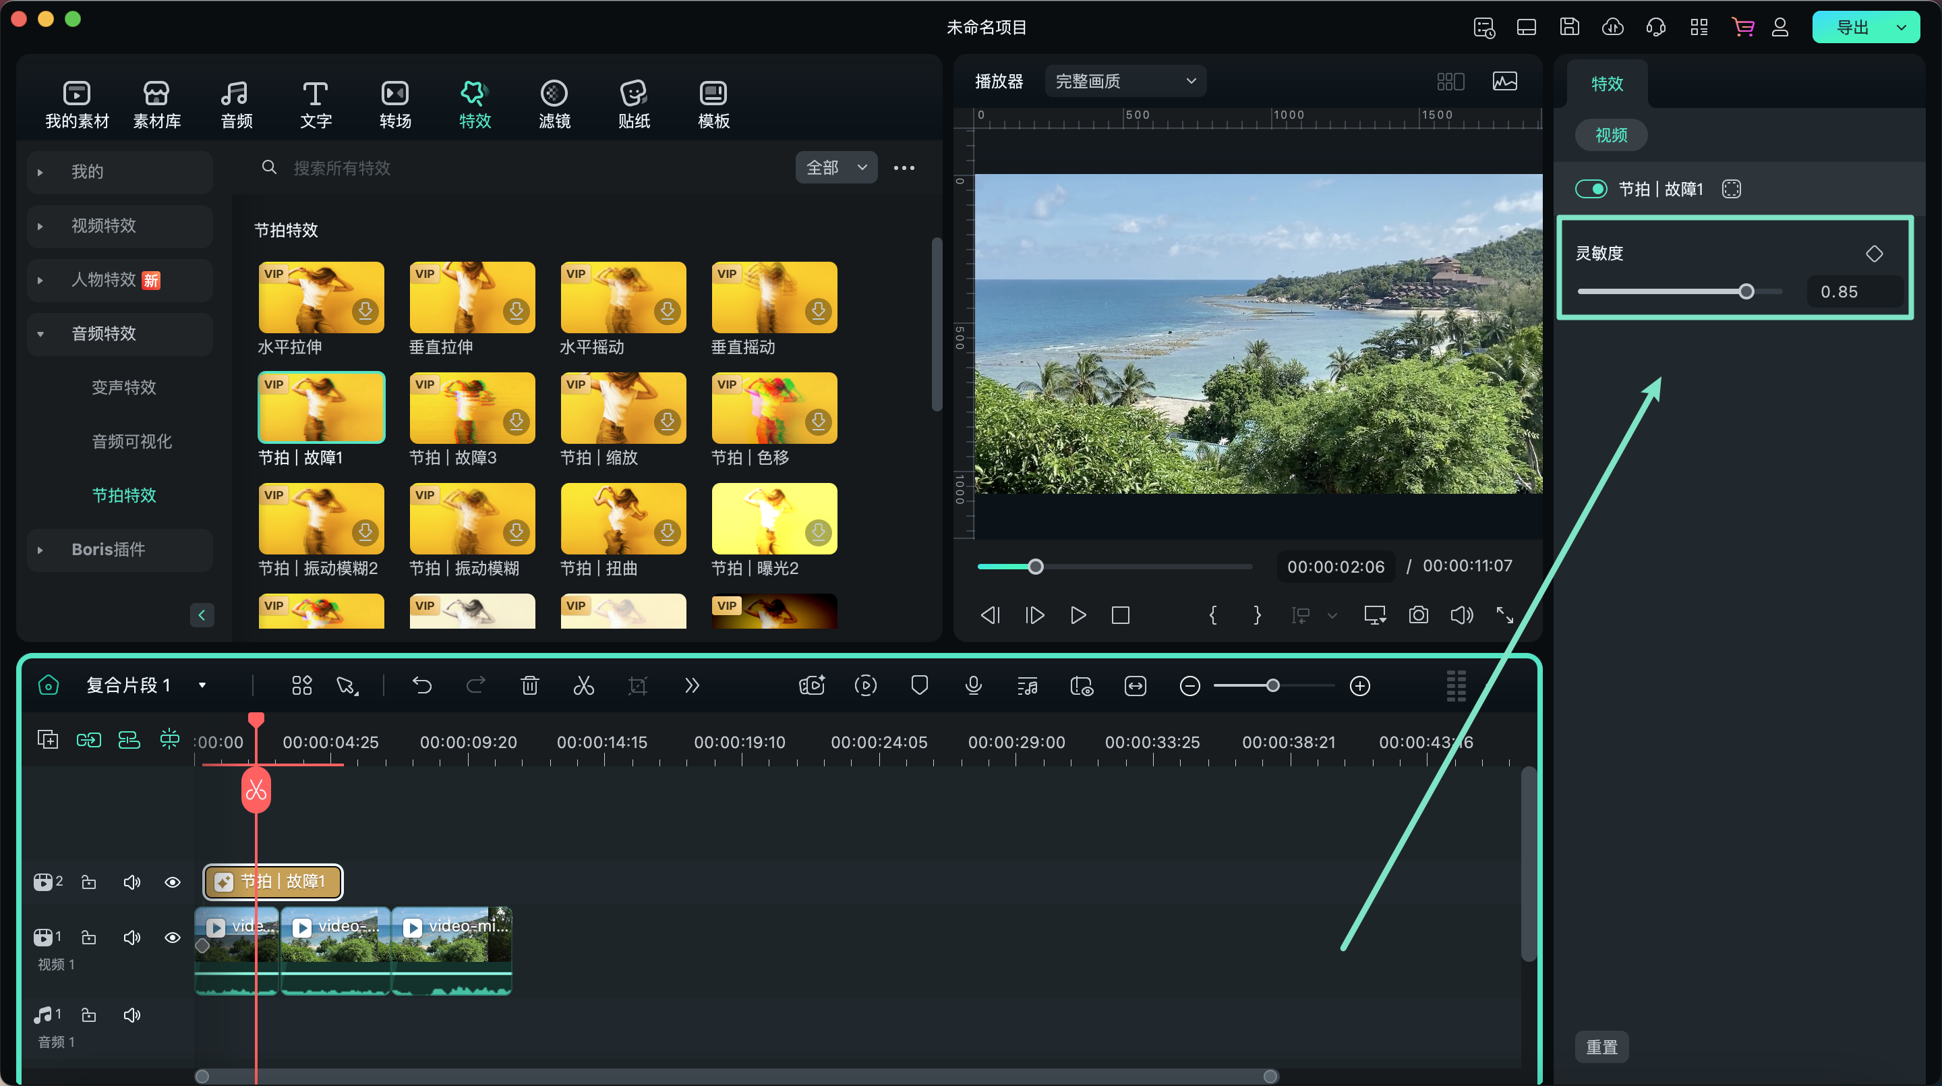Click the zoom in plus icon on timeline

tap(1360, 686)
